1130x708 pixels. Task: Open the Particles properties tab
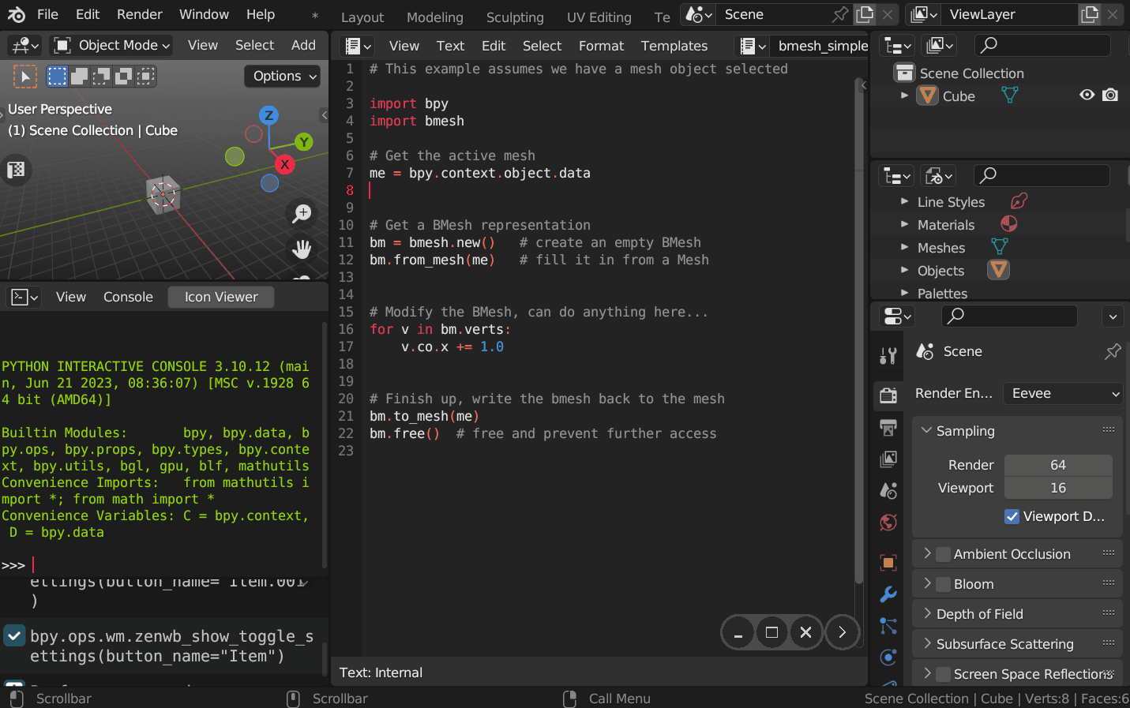[888, 626]
